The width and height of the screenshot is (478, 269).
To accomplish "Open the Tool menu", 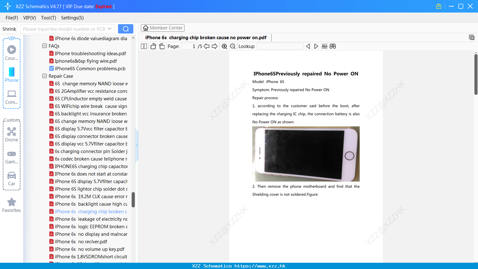I will click(x=49, y=18).
